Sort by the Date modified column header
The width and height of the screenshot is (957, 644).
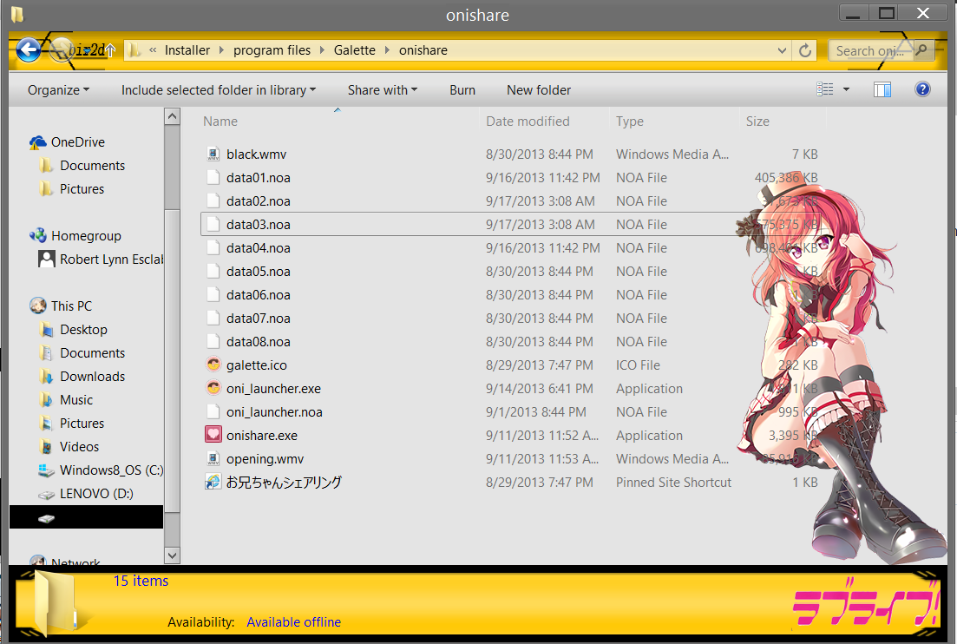(x=528, y=122)
